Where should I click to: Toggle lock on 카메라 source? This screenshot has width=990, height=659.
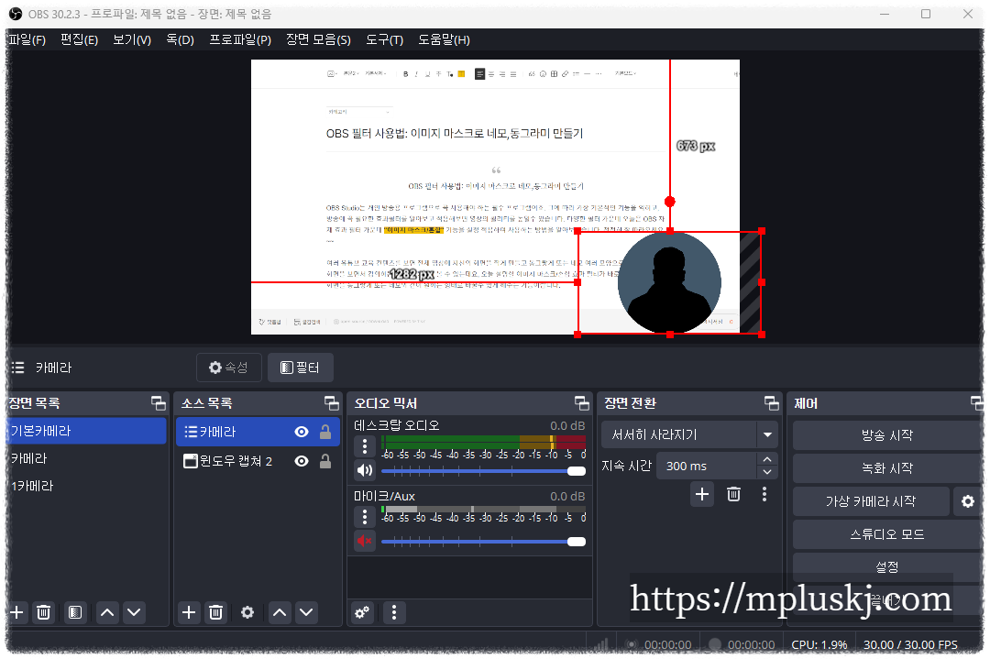tap(325, 432)
